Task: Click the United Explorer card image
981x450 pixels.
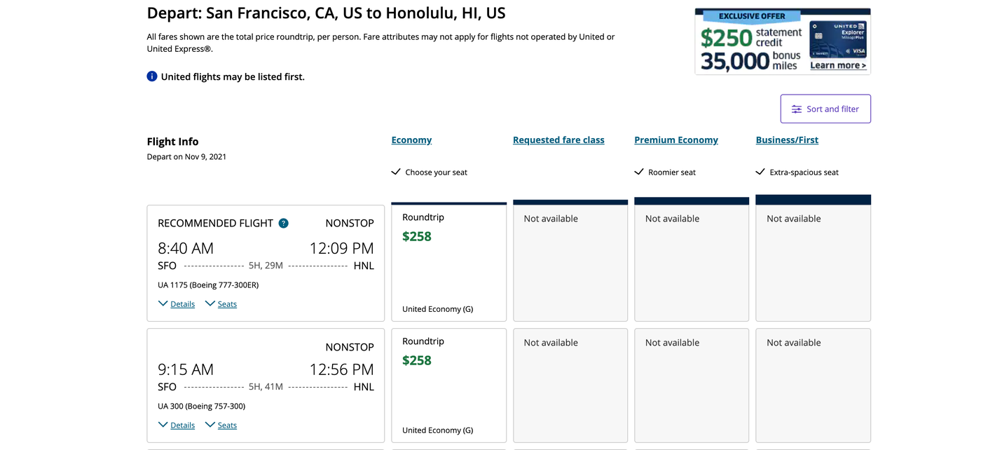Action: coord(838,40)
